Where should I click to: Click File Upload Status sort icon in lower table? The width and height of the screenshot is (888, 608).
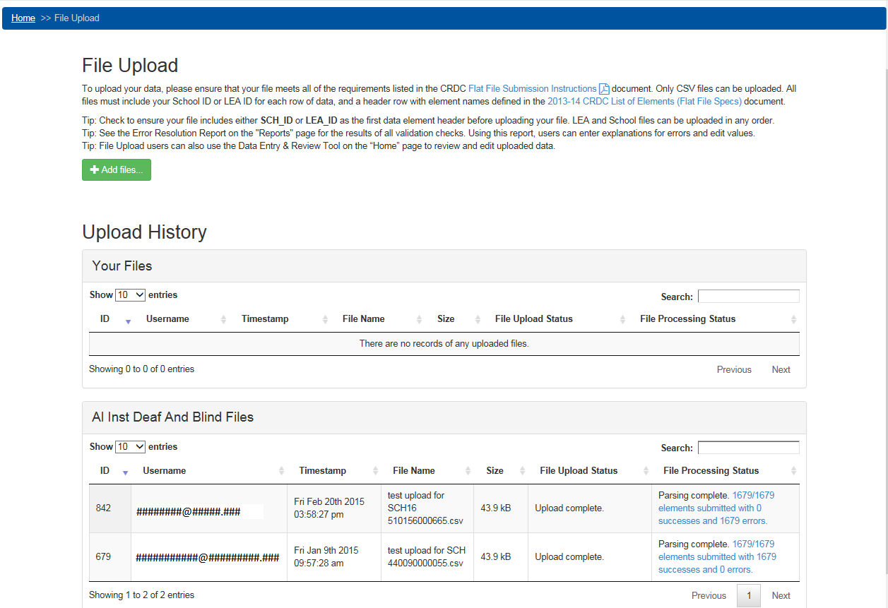pos(646,471)
